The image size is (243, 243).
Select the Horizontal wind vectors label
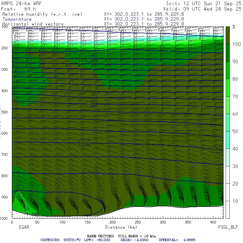33,24
